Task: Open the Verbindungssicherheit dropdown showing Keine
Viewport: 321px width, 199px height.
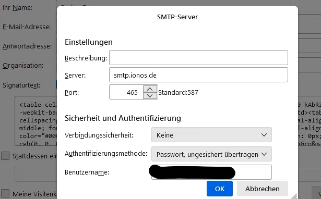Action: coord(211,135)
